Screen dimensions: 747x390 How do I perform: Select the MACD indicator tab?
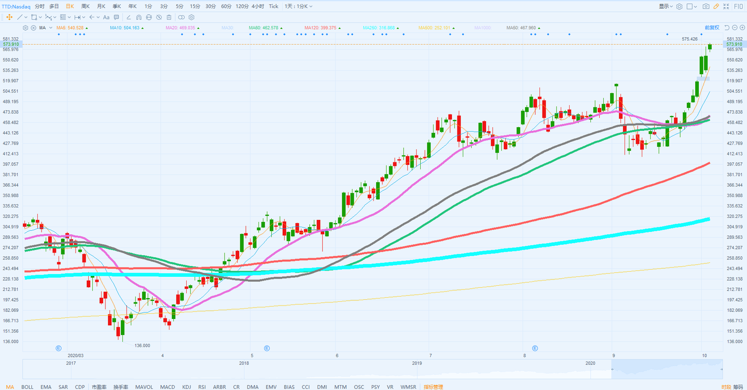click(x=167, y=387)
